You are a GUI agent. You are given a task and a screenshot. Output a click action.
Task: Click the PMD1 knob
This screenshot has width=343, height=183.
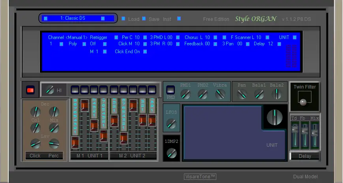coord(185,94)
